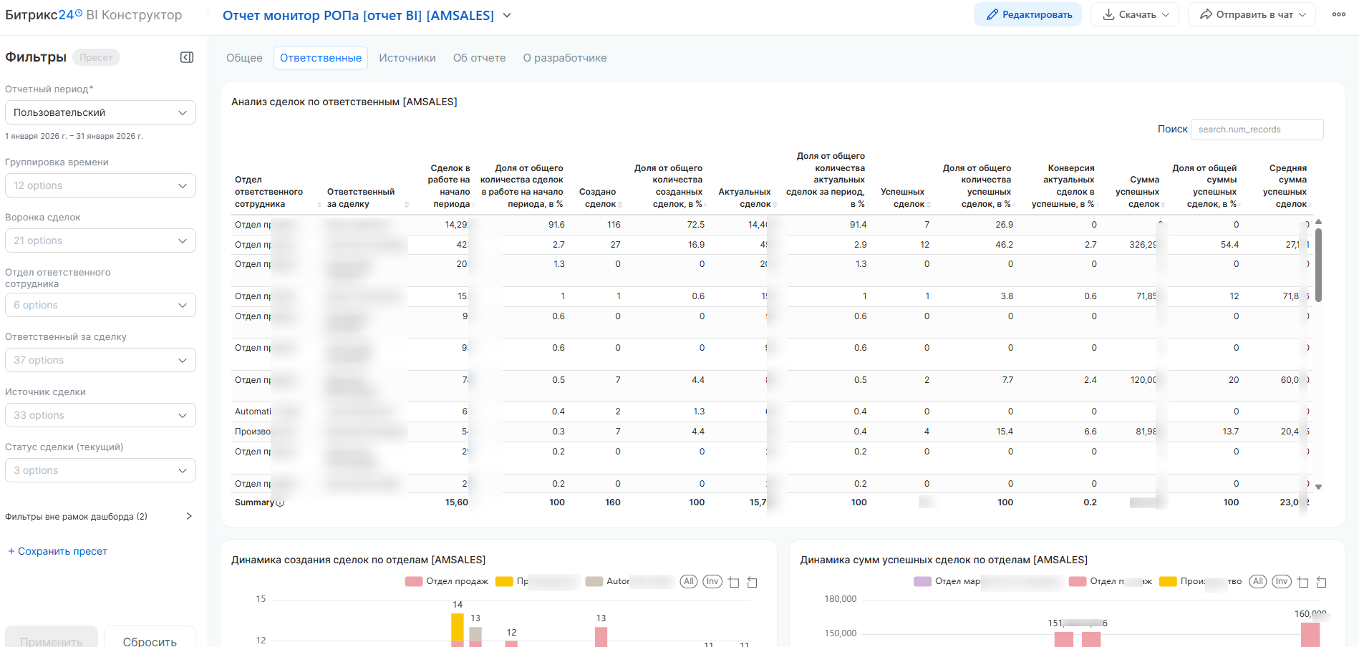Open the Общее tab
1359x647 pixels.
[244, 58]
